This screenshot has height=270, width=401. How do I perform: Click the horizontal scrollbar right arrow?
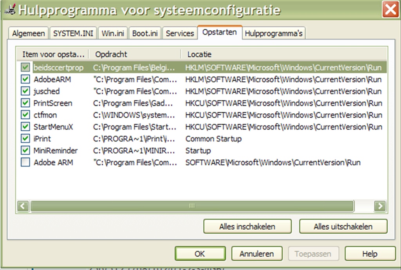coord(379,206)
